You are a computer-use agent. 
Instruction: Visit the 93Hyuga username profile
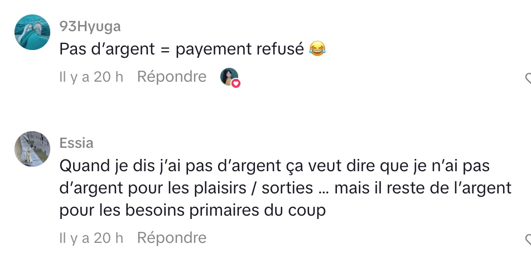[90, 26]
